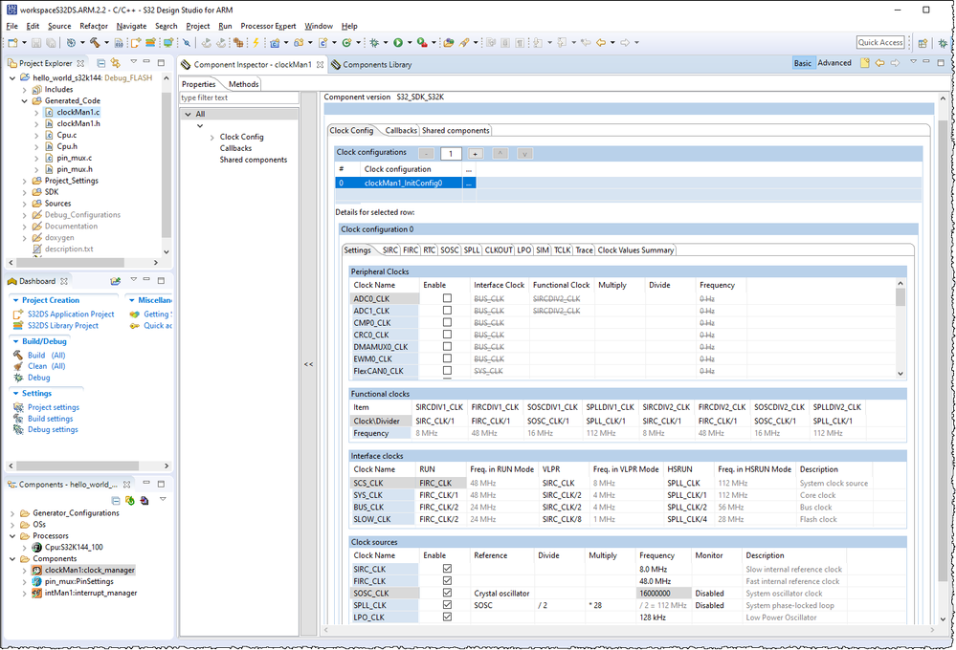Image resolution: width=956 pixels, height=650 pixels.
Task: Open the SPLL clock tab
Action: 471,250
